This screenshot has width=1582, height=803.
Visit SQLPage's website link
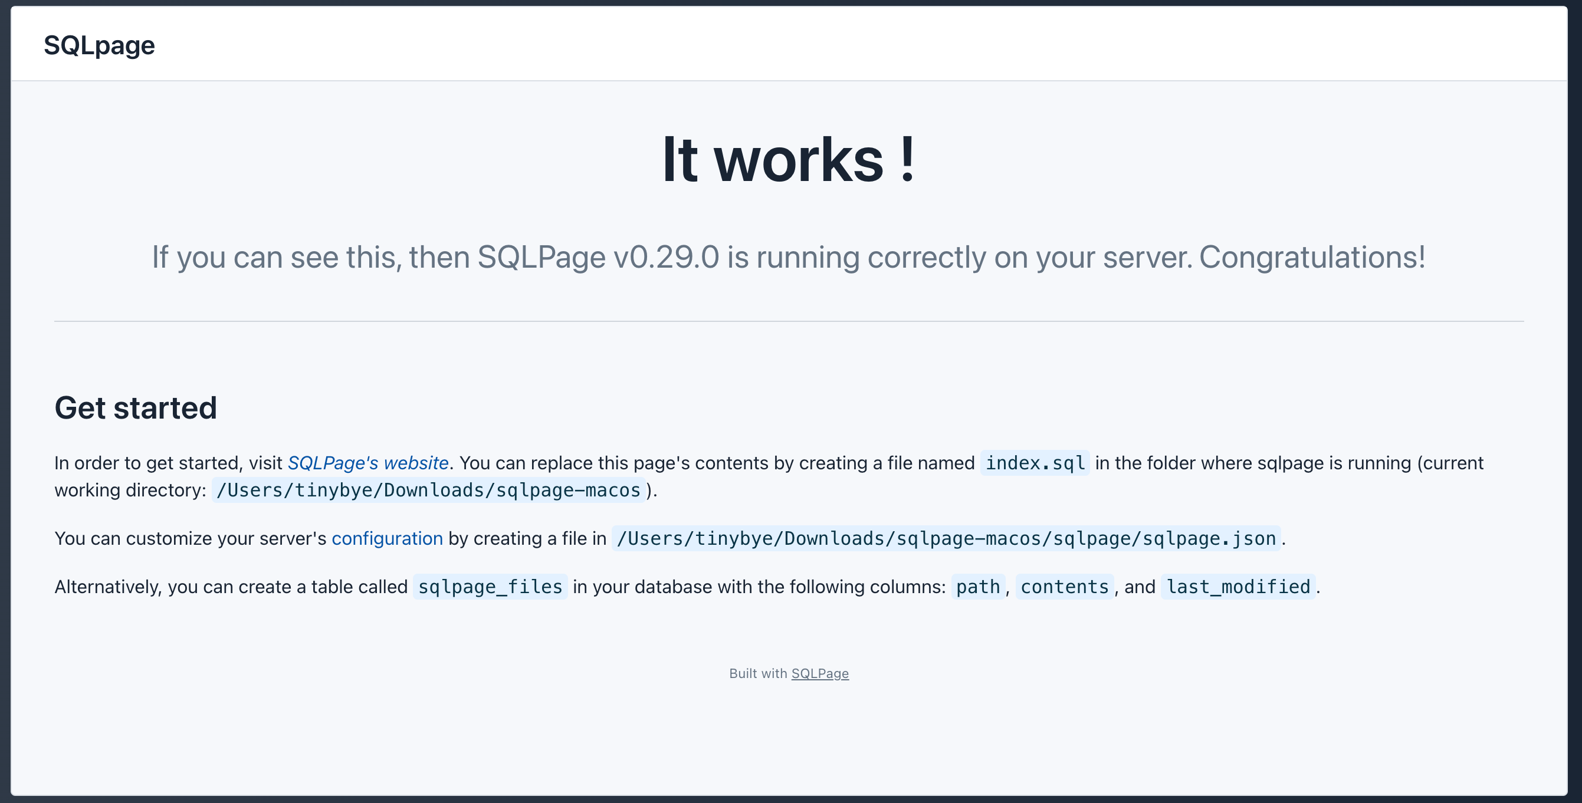(x=368, y=463)
